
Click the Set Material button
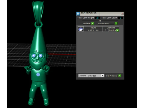[x=112, y=76]
